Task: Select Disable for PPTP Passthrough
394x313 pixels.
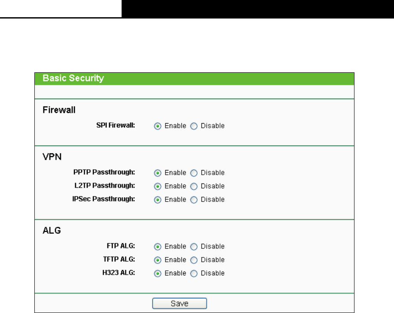Action: coord(194,173)
